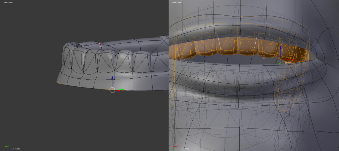Click the 3D cursor above the left viewport teeth
Image resolution: width=339 pixels, height=151 pixels.
[x=99, y=45]
